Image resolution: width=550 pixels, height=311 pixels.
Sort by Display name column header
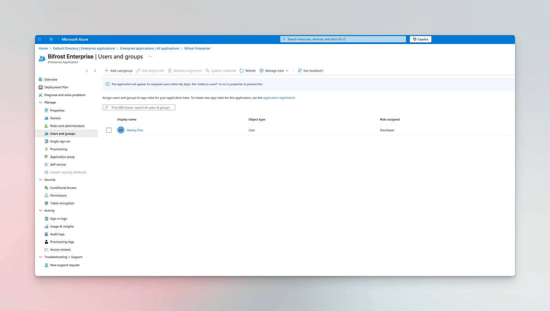click(x=127, y=120)
